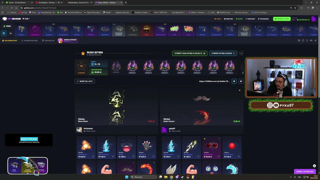Switch to Stream - Kick Dashboard tab
320x180 pixels.
tap(19, 2)
